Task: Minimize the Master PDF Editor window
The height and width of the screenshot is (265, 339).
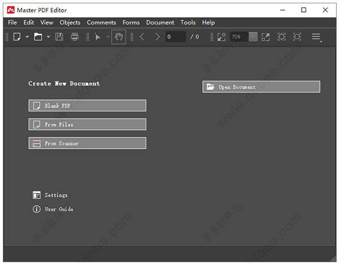Action: (x=282, y=10)
